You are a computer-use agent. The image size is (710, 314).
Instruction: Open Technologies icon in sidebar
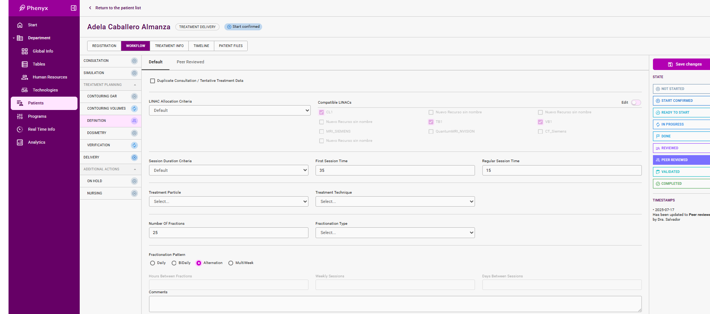point(24,90)
